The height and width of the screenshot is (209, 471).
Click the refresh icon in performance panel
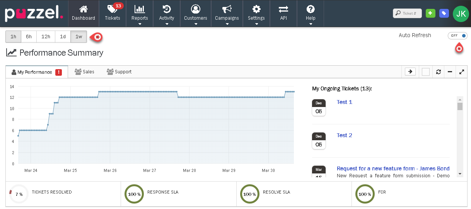tap(438, 72)
